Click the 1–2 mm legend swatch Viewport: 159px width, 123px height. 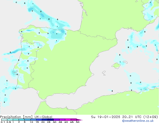point(16,120)
